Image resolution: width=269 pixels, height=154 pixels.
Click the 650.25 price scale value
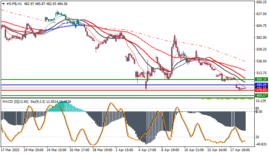coord(261,2)
